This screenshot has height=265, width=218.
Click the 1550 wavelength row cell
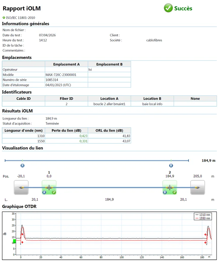pyautogui.click(x=24, y=141)
